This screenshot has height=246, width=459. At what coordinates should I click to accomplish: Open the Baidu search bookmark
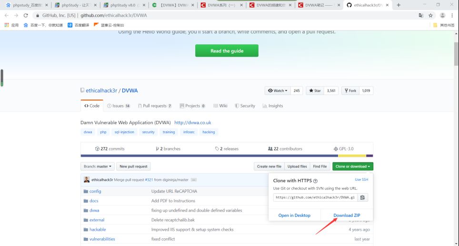click(43, 25)
